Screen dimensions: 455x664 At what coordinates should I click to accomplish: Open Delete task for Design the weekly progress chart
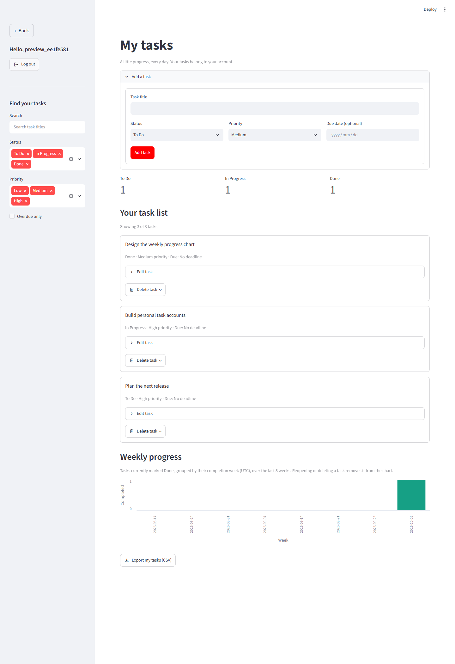[x=145, y=290]
